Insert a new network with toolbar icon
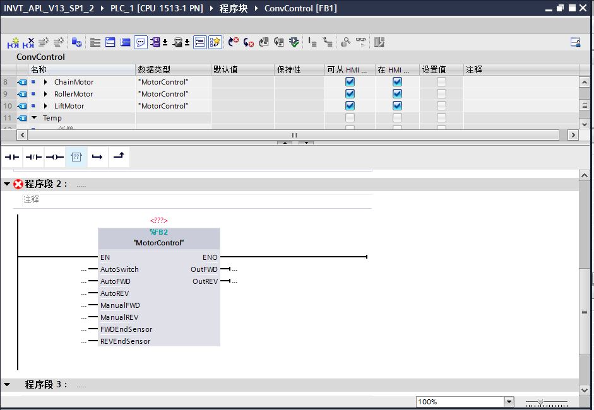This screenshot has height=410, width=594. tap(13, 42)
